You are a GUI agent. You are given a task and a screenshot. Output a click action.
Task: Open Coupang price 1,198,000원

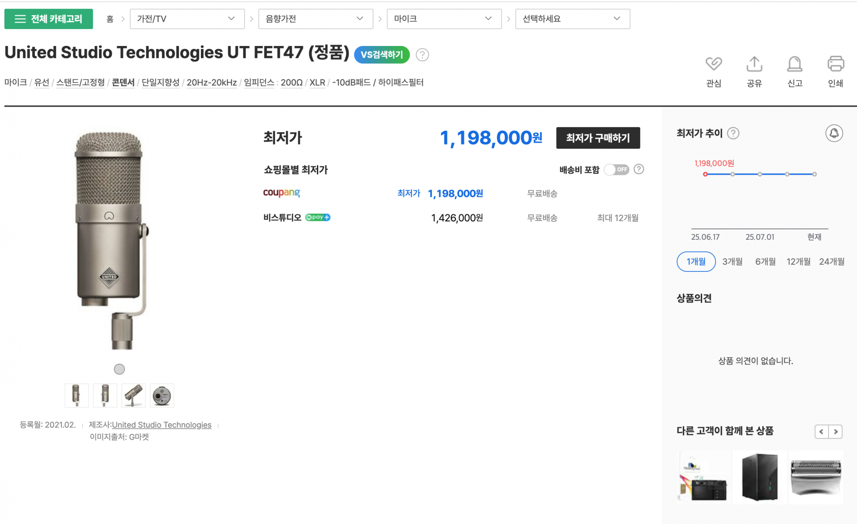(455, 193)
